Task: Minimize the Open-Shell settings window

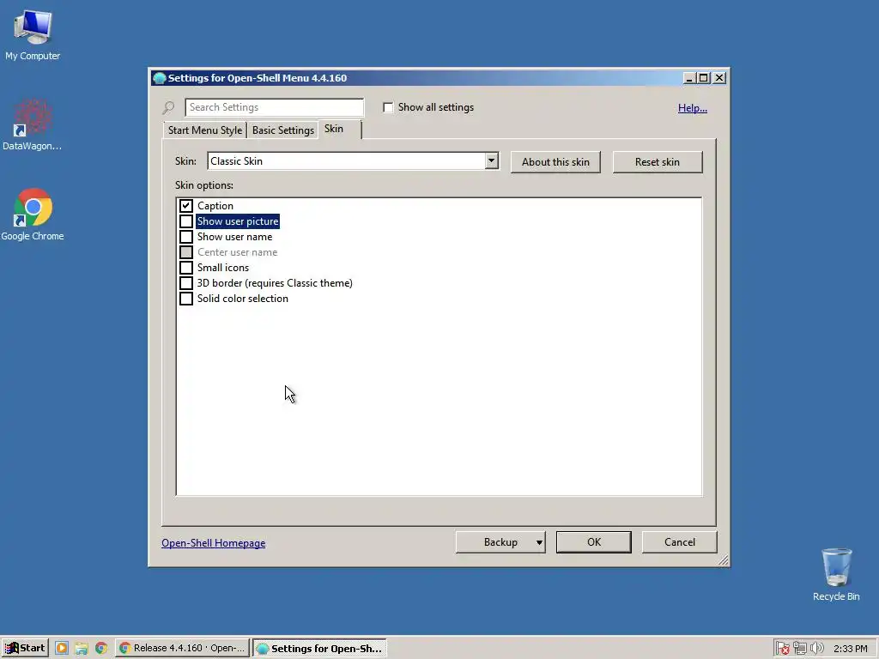Action: pyautogui.click(x=689, y=78)
